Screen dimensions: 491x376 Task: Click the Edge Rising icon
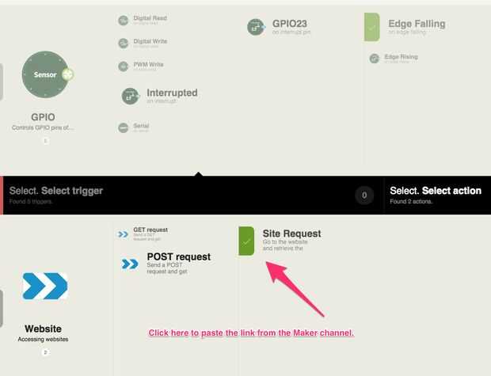pyautogui.click(x=375, y=59)
